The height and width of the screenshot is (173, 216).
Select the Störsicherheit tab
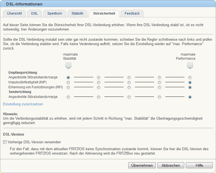[104, 13]
